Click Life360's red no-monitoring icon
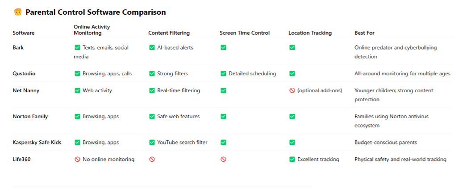 [77, 160]
